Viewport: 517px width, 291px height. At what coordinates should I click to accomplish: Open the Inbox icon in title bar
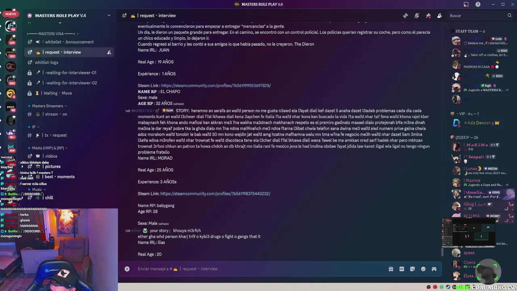466,4
